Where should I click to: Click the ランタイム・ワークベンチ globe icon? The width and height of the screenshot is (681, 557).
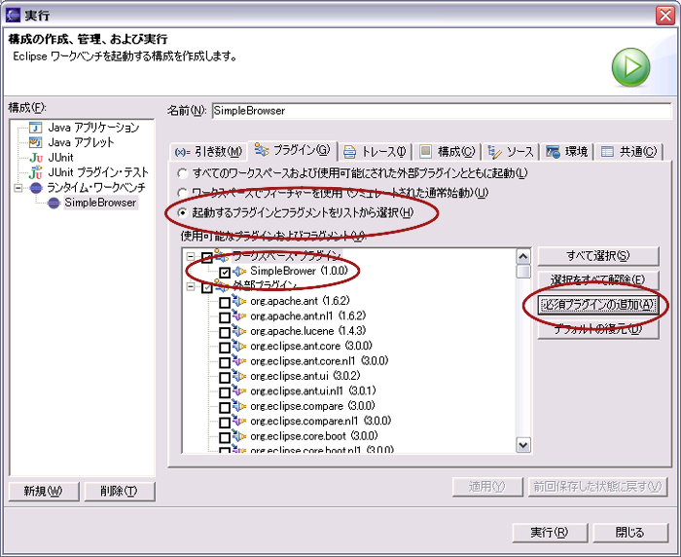tap(37, 187)
